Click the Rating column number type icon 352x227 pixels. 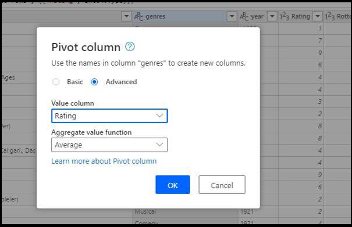click(x=285, y=16)
